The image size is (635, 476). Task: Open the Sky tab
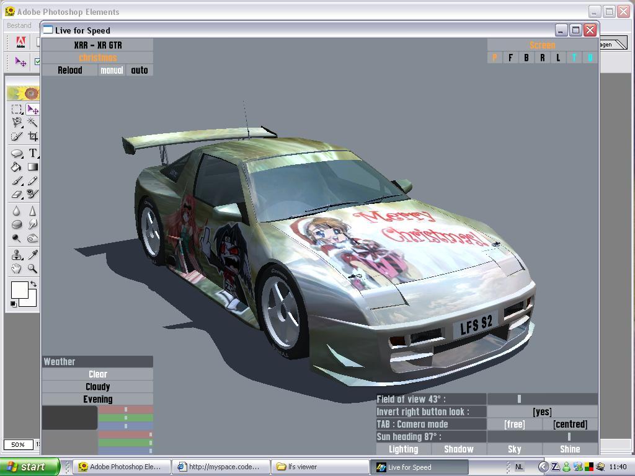coord(514,449)
